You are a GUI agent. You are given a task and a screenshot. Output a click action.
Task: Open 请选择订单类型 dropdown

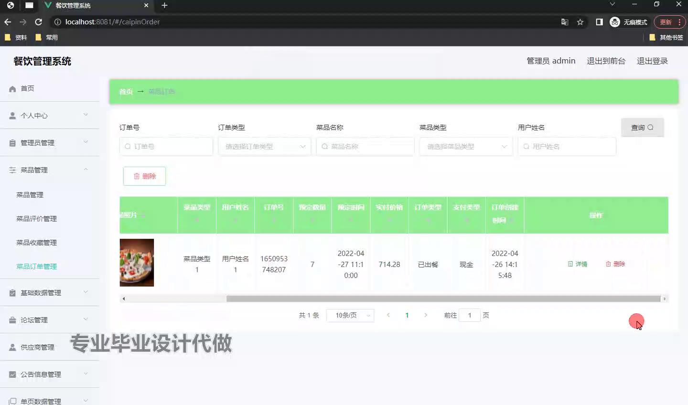tap(264, 147)
